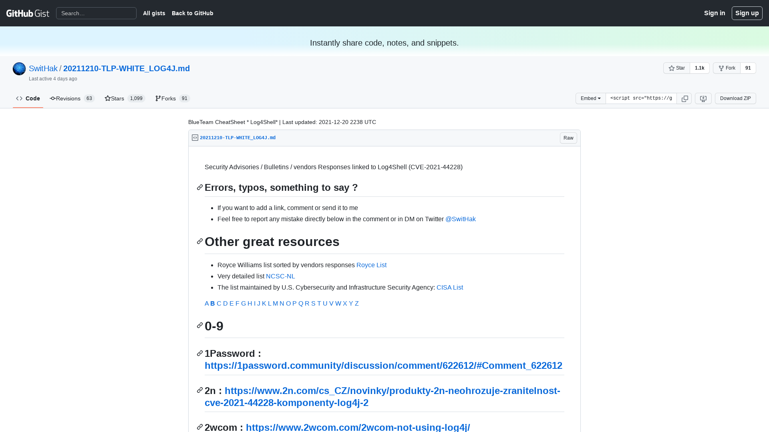Go to All gists

coord(154,13)
